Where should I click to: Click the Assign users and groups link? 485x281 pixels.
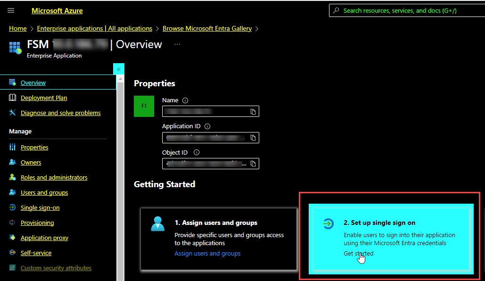click(207, 253)
